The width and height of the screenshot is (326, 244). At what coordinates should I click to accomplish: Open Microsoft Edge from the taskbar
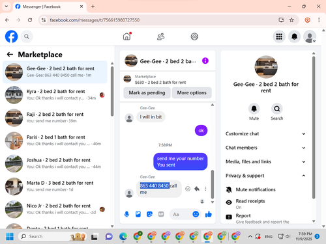click(123, 236)
